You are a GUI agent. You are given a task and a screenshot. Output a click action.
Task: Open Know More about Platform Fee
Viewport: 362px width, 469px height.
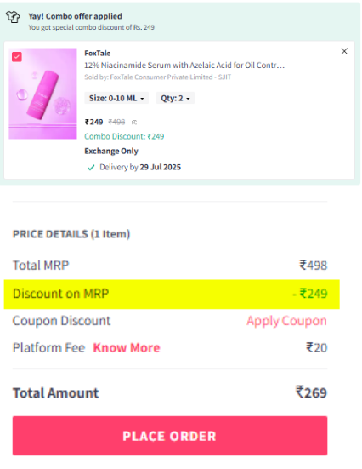pyautogui.click(x=127, y=348)
